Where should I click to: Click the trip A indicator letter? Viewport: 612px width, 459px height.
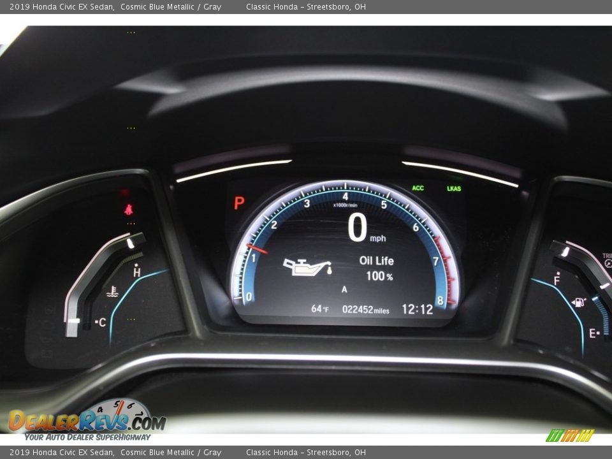tap(344, 289)
